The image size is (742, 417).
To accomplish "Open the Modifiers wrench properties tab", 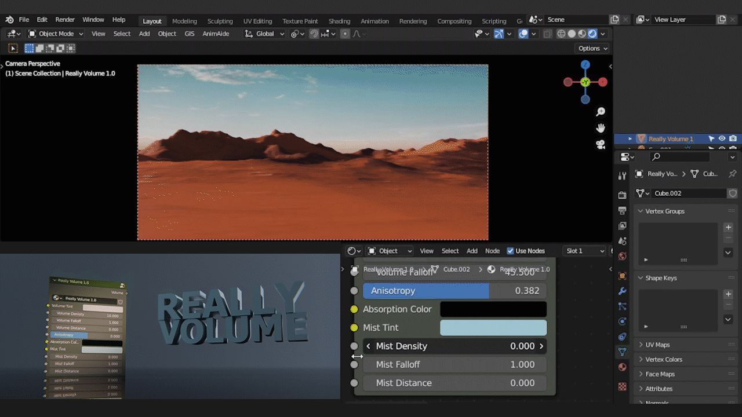I will [x=622, y=291].
